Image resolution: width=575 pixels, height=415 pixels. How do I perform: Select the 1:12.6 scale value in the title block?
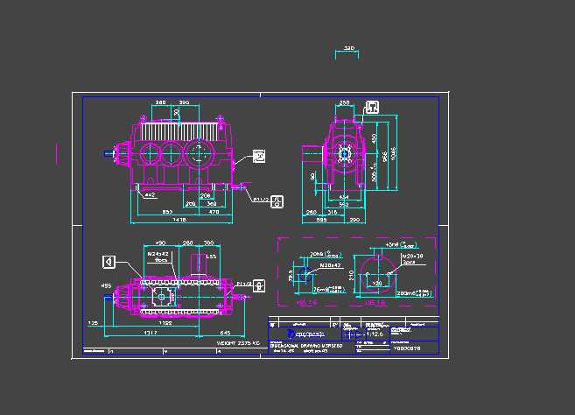click(375, 334)
